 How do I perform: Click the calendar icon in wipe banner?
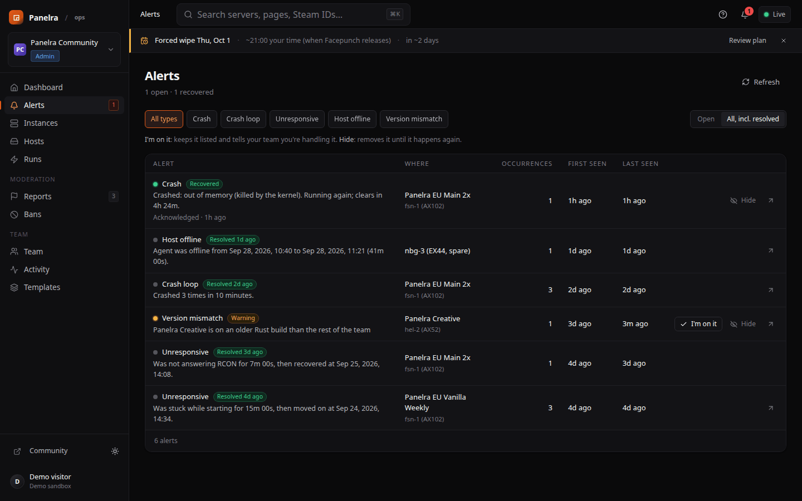144,41
